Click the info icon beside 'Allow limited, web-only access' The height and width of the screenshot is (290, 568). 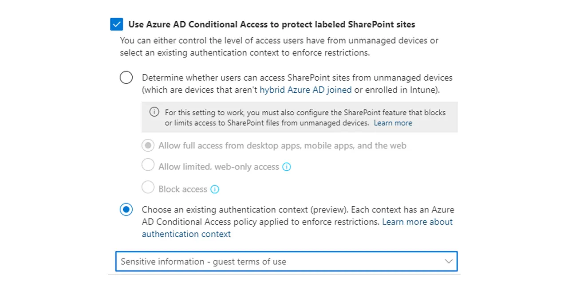(287, 167)
